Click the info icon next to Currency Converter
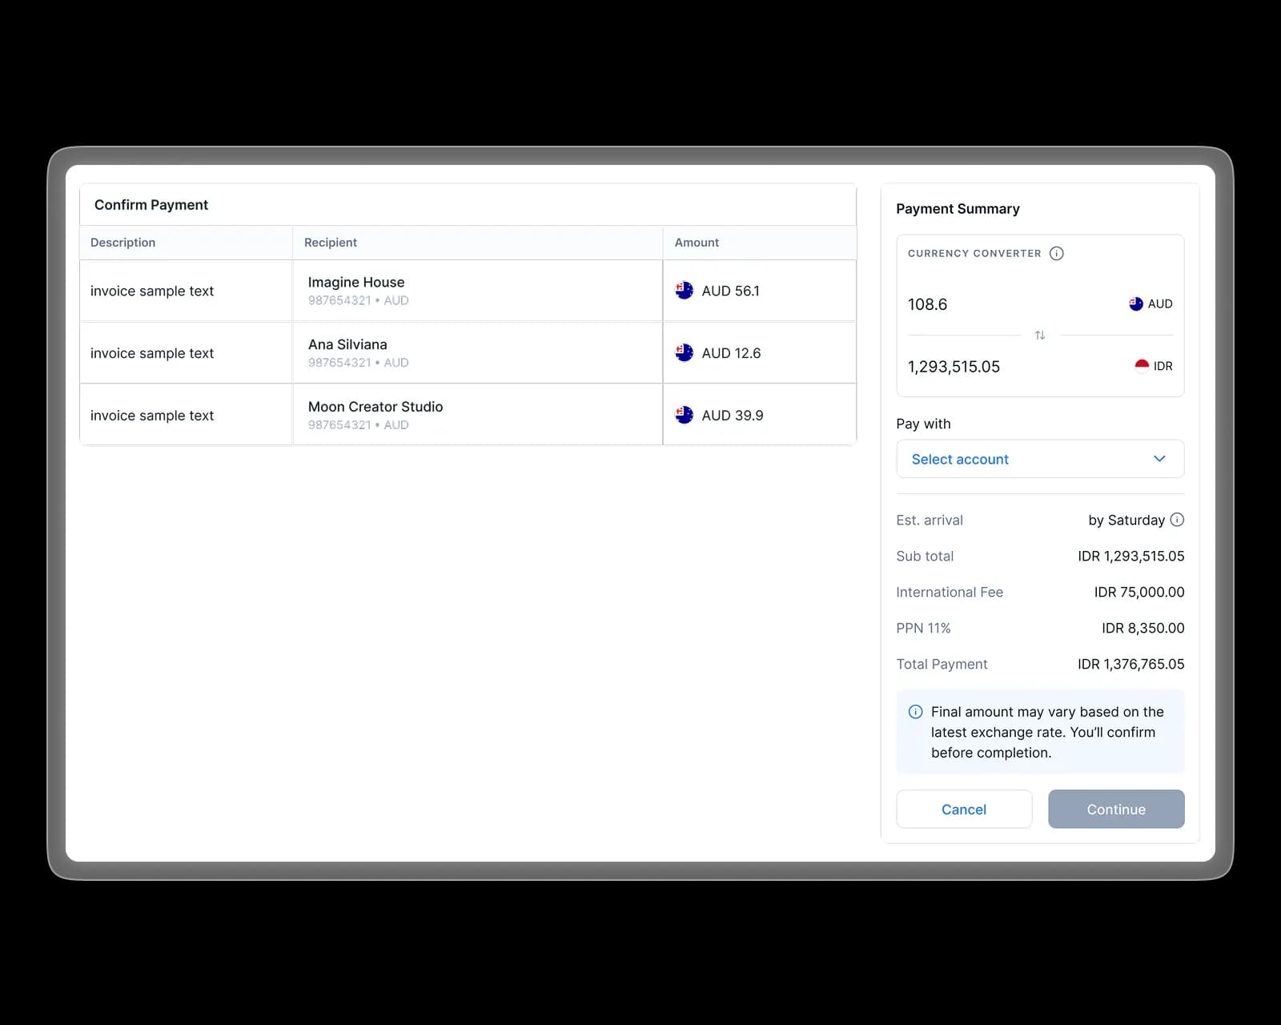This screenshot has height=1025, width=1281. [1057, 253]
